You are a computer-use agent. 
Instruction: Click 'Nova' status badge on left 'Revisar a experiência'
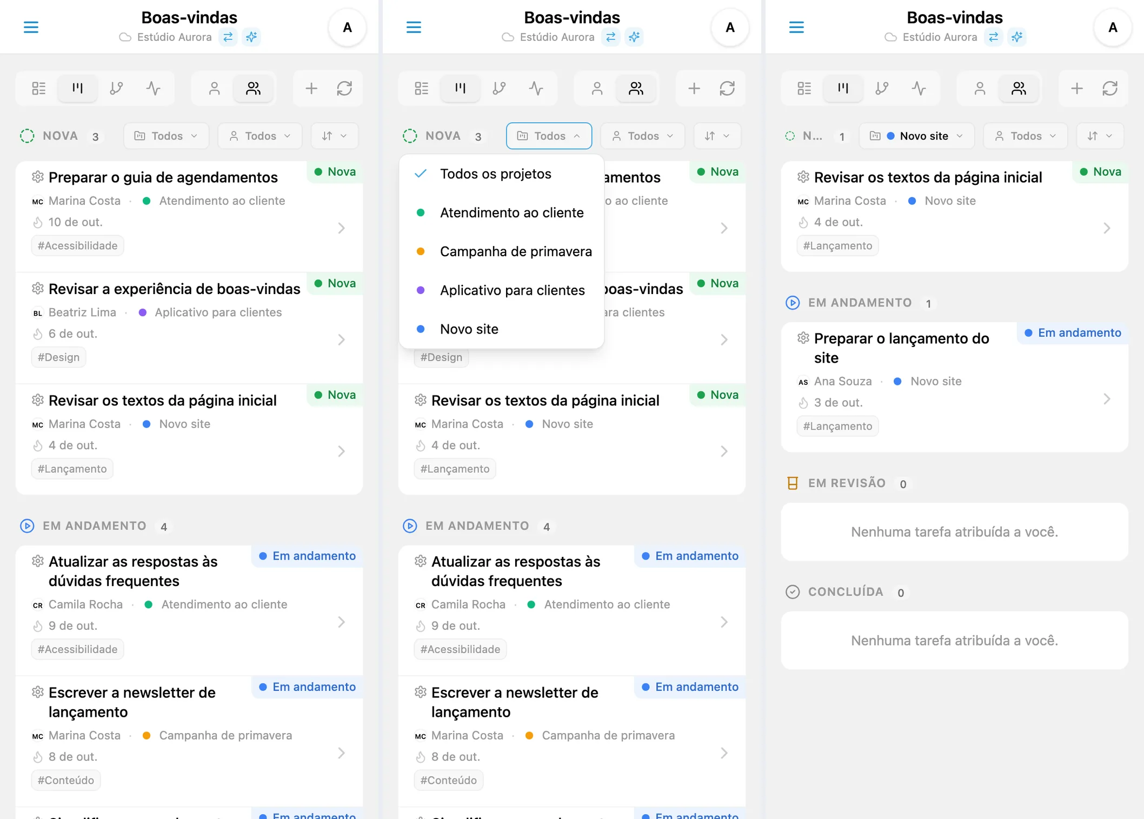(x=335, y=283)
